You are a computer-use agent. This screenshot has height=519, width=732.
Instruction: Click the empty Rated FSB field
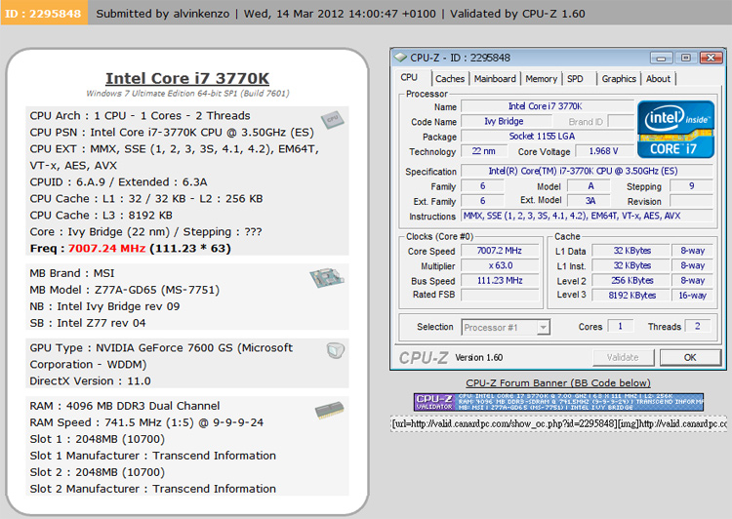tap(500, 295)
